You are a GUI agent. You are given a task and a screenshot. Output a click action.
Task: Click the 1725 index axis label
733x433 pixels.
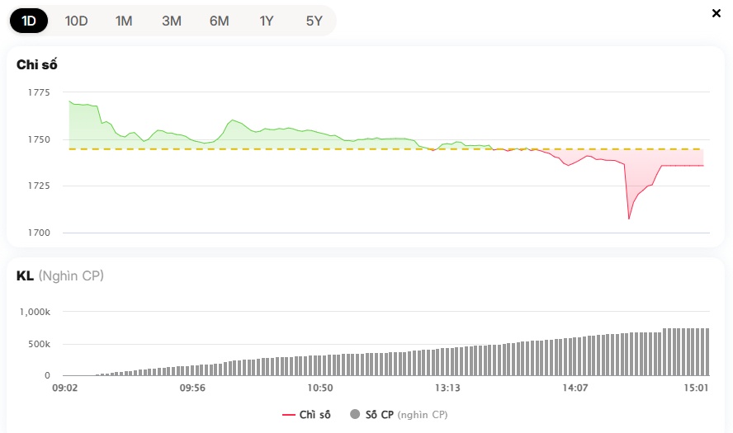39,186
